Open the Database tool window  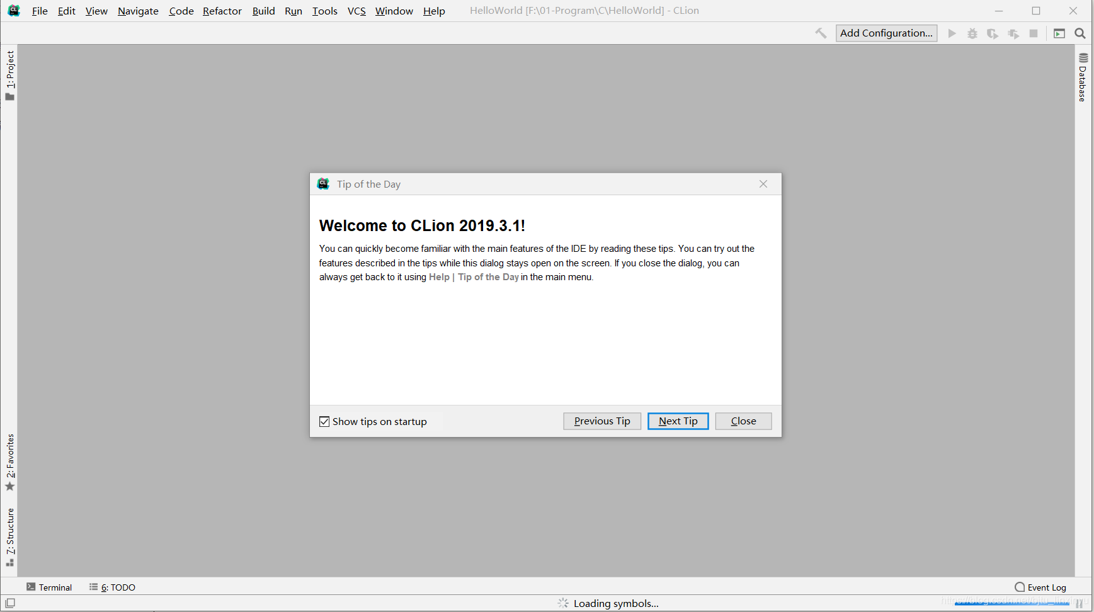(1083, 77)
